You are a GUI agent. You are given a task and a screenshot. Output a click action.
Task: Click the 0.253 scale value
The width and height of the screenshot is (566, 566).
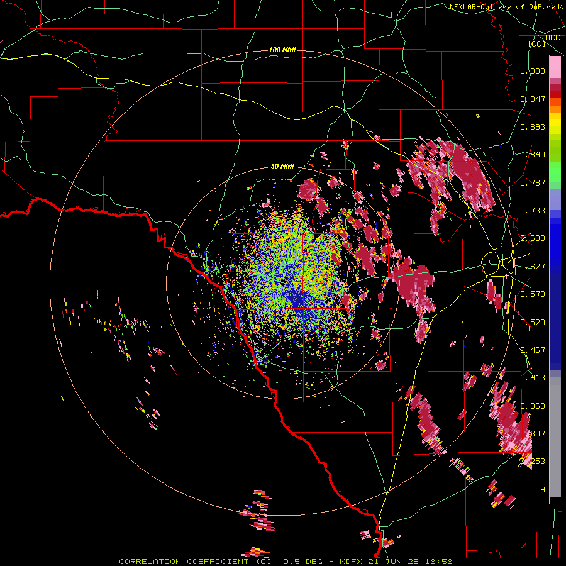click(533, 462)
